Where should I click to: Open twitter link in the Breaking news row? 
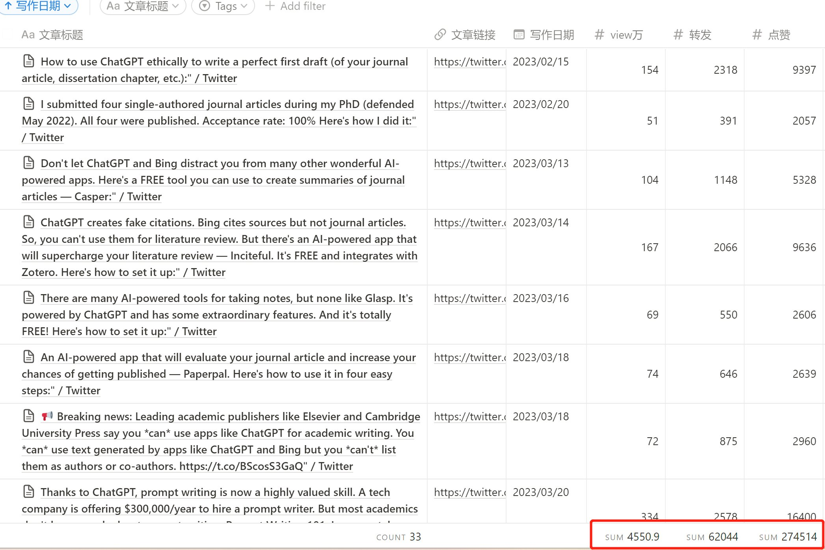pos(469,416)
